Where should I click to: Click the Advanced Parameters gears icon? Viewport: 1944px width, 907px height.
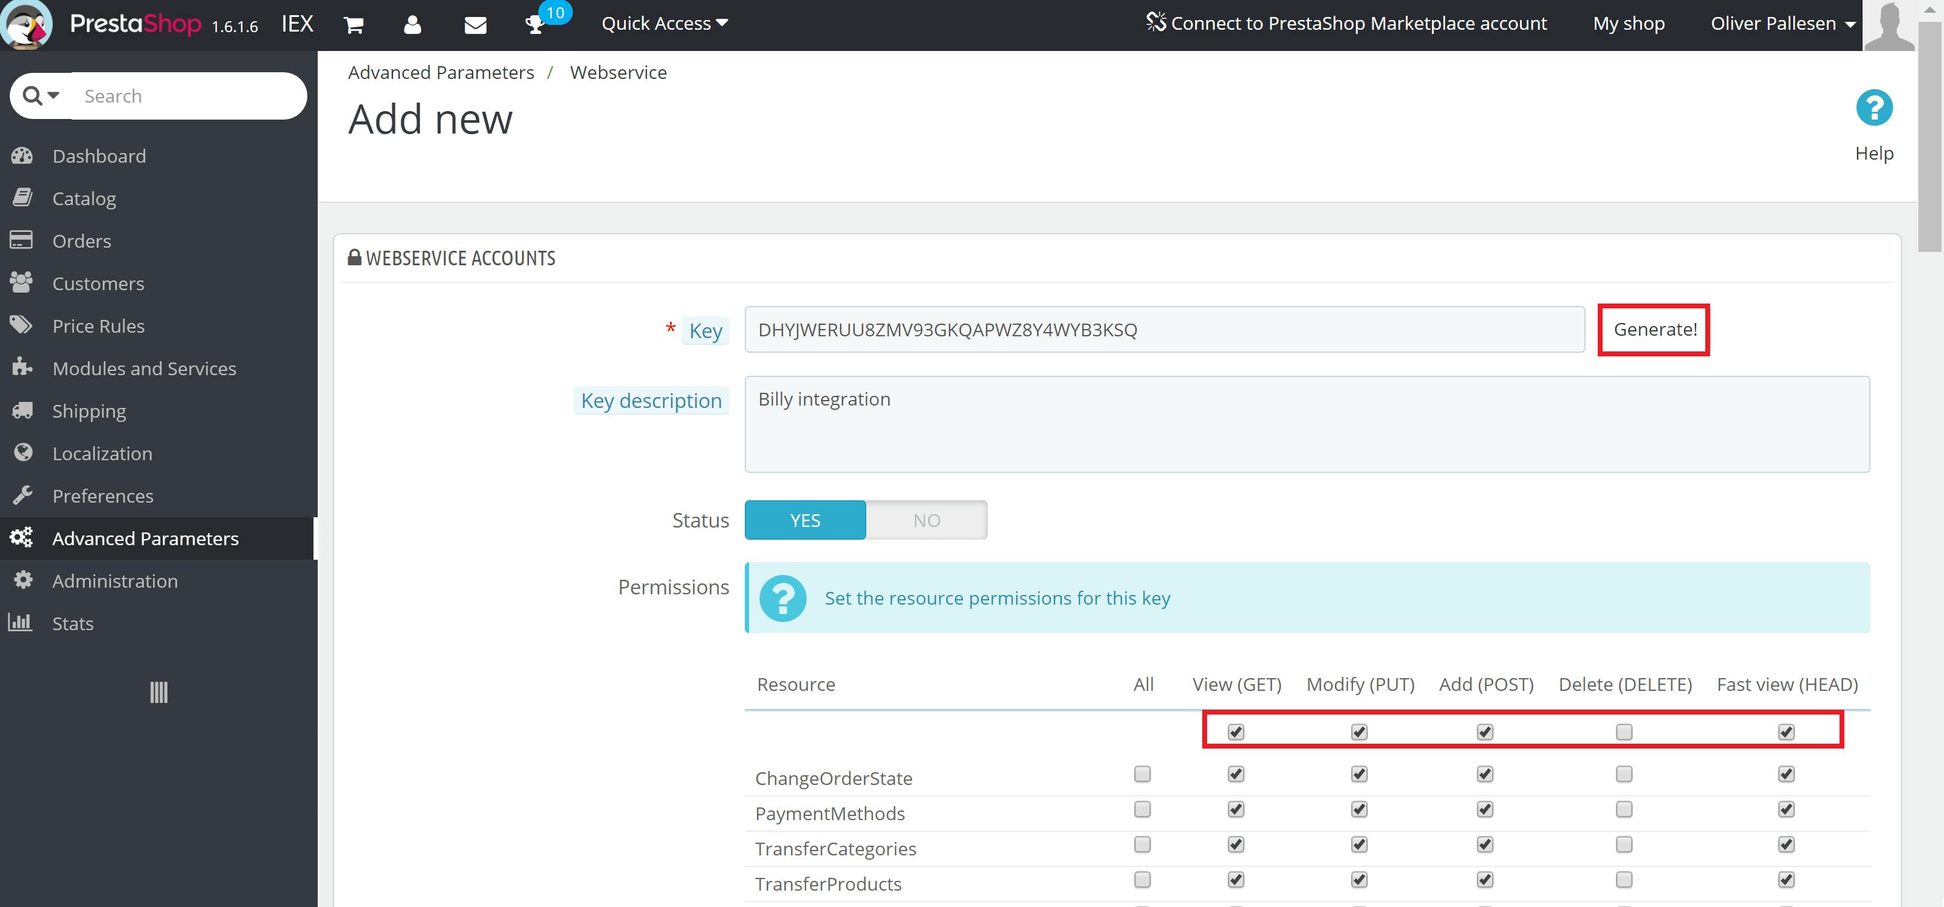point(21,537)
